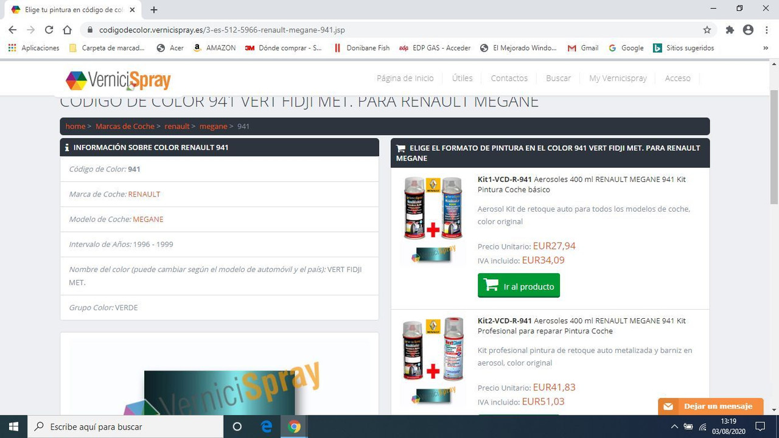The image size is (779, 438).
Task: Open the El Mejorado Windo... bookmark
Action: [519, 48]
